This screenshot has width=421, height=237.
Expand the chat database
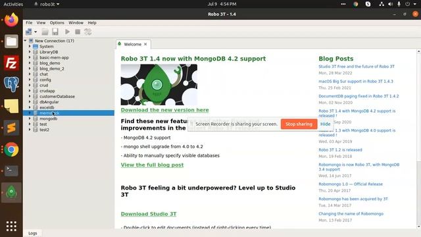pyautogui.click(x=30, y=74)
